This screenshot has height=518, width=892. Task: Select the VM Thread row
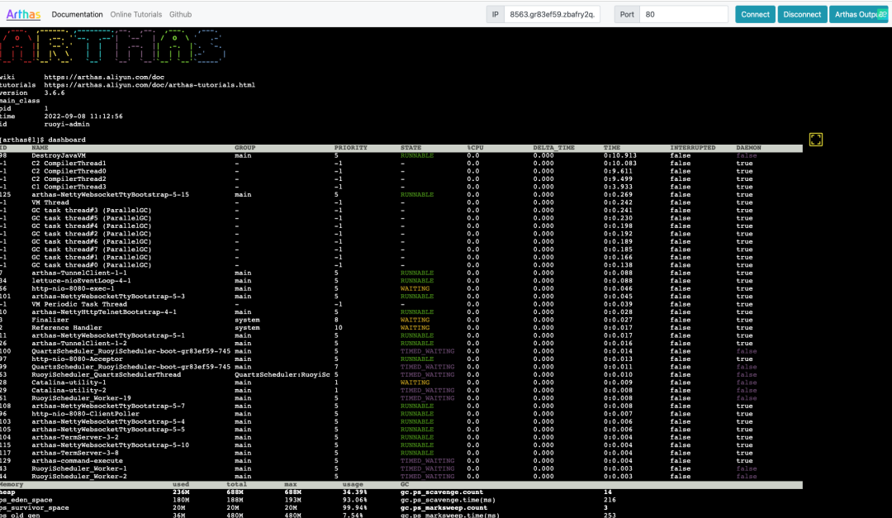401,202
